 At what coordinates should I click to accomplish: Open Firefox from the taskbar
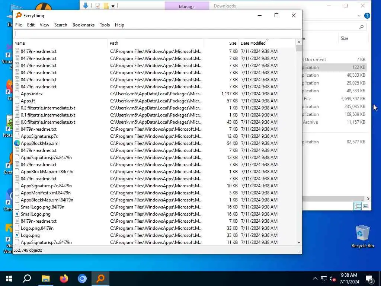click(64, 279)
